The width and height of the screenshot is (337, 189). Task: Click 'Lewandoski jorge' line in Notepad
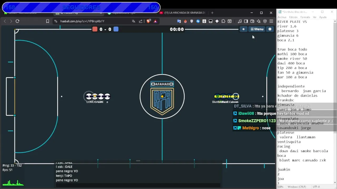[x=294, y=128]
